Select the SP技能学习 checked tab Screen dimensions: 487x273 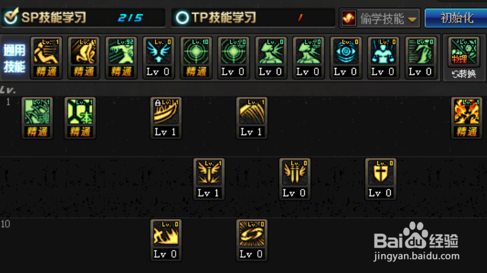tap(84, 18)
